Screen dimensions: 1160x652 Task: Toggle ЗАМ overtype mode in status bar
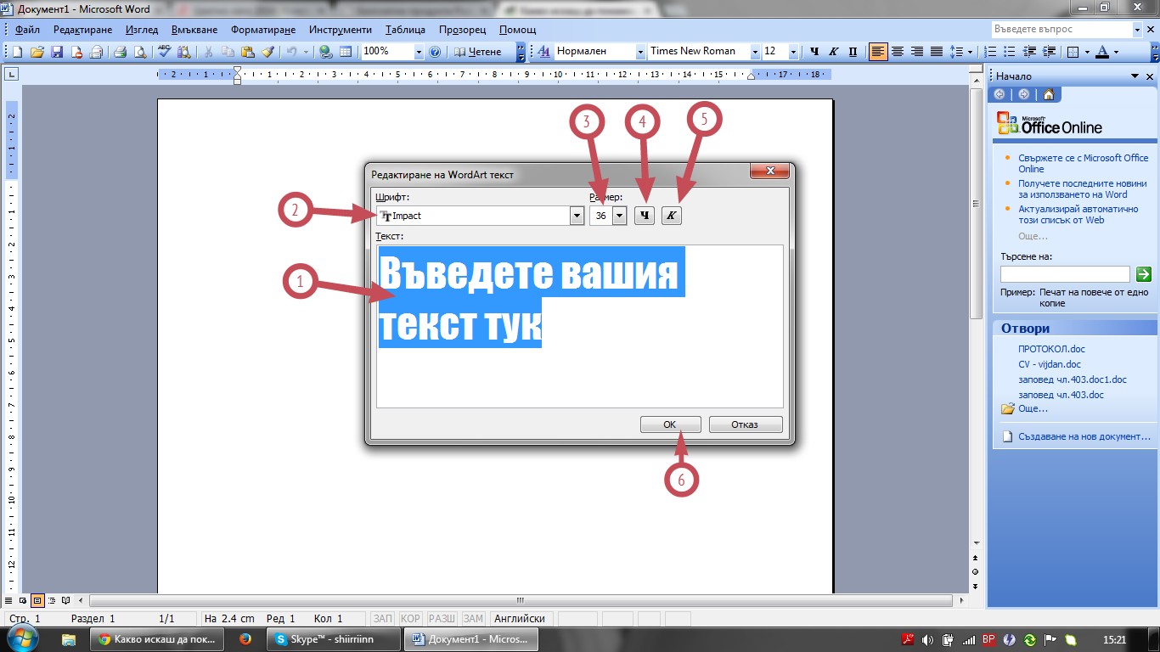474,619
